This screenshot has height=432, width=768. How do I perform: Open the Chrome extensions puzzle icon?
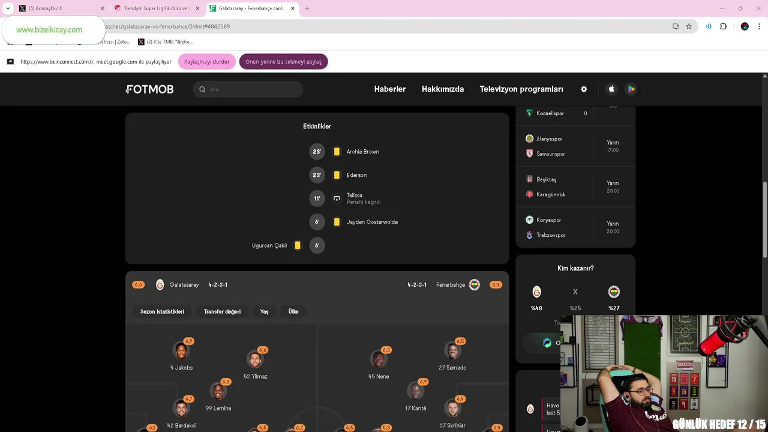tap(723, 26)
